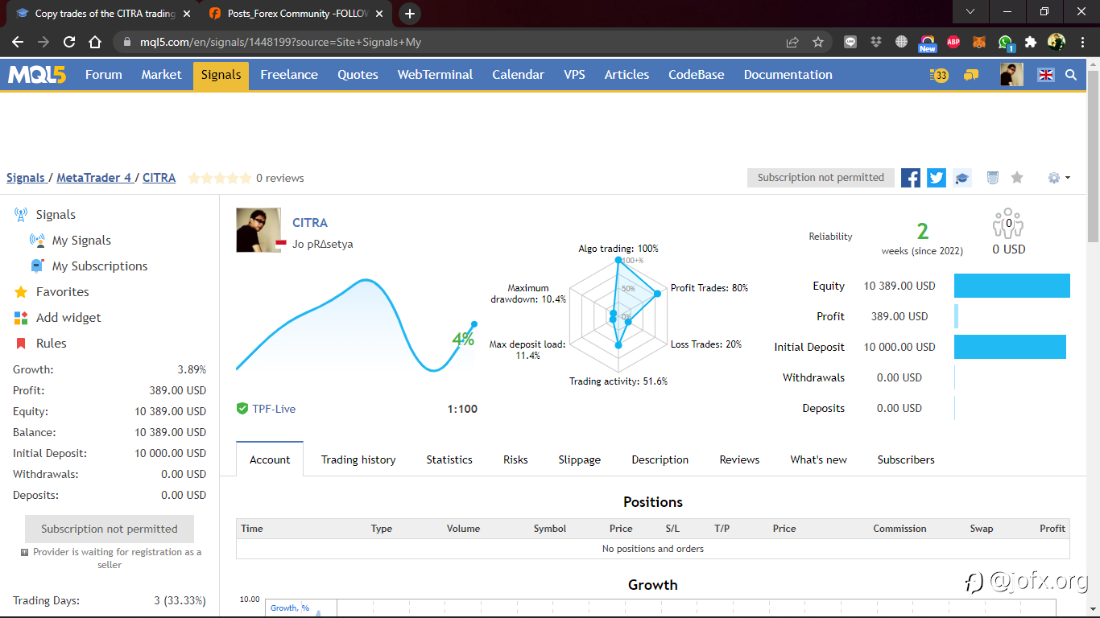Change language via the UK flag icon
Viewport: 1100px width, 618px height.
point(1046,75)
